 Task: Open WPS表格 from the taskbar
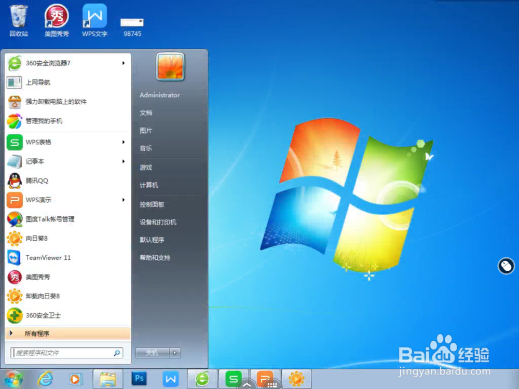click(x=234, y=379)
